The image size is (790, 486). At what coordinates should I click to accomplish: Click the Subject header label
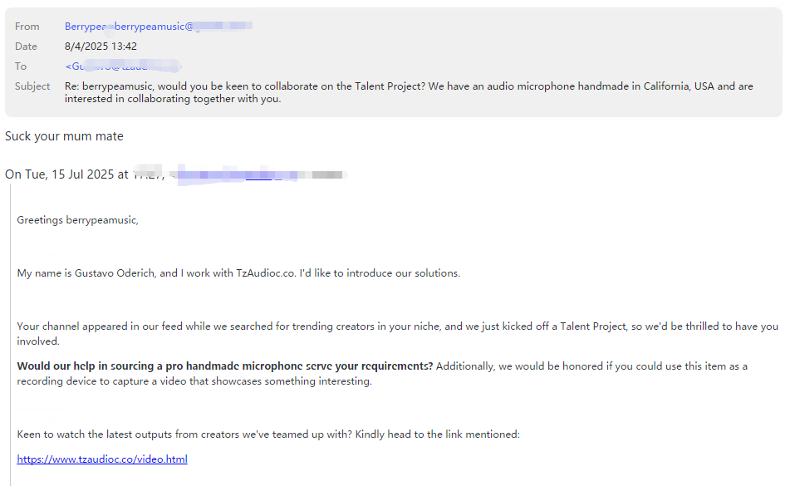[32, 86]
